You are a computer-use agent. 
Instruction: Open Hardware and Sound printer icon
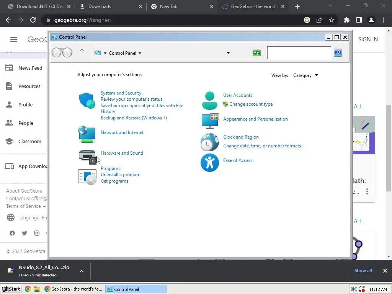(87, 157)
